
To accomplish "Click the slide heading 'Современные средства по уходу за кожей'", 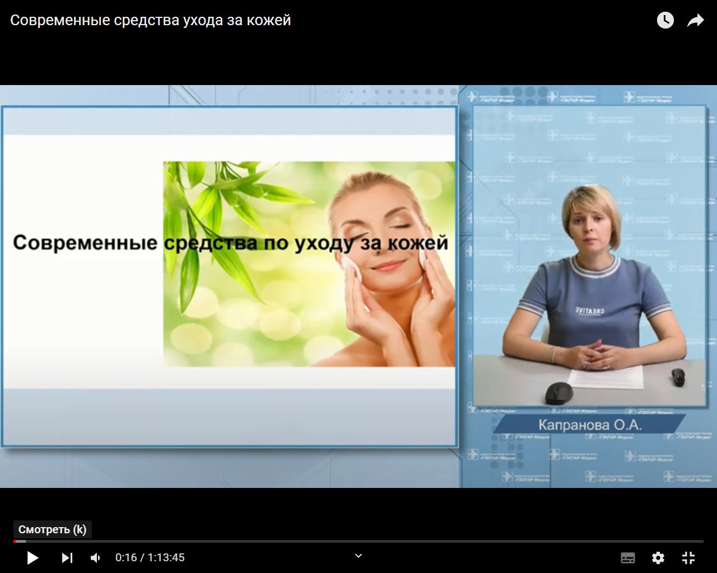I will [230, 243].
